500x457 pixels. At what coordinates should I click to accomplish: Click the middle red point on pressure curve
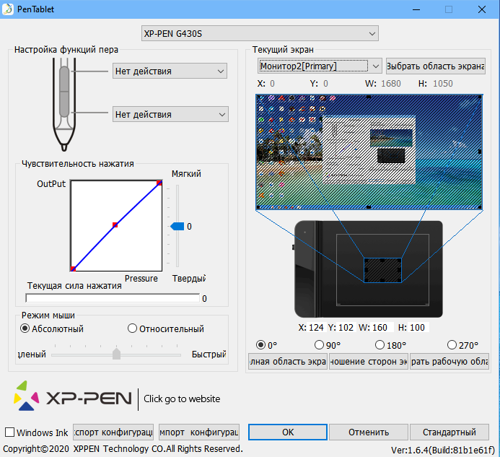115,225
